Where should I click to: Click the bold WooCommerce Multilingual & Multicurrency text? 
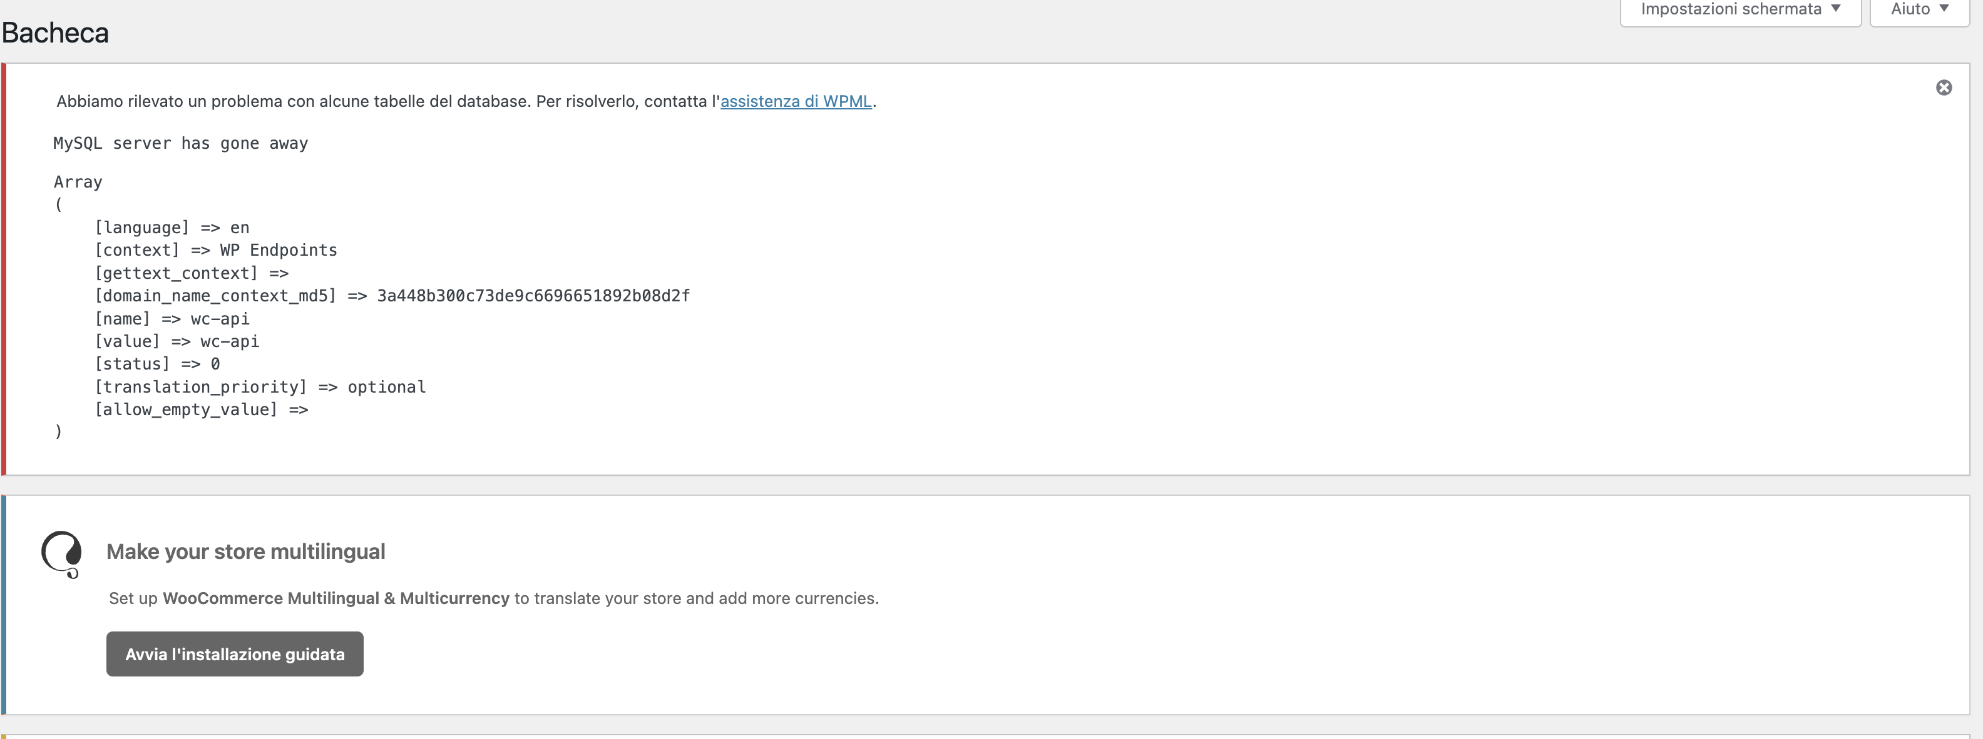pyautogui.click(x=336, y=598)
